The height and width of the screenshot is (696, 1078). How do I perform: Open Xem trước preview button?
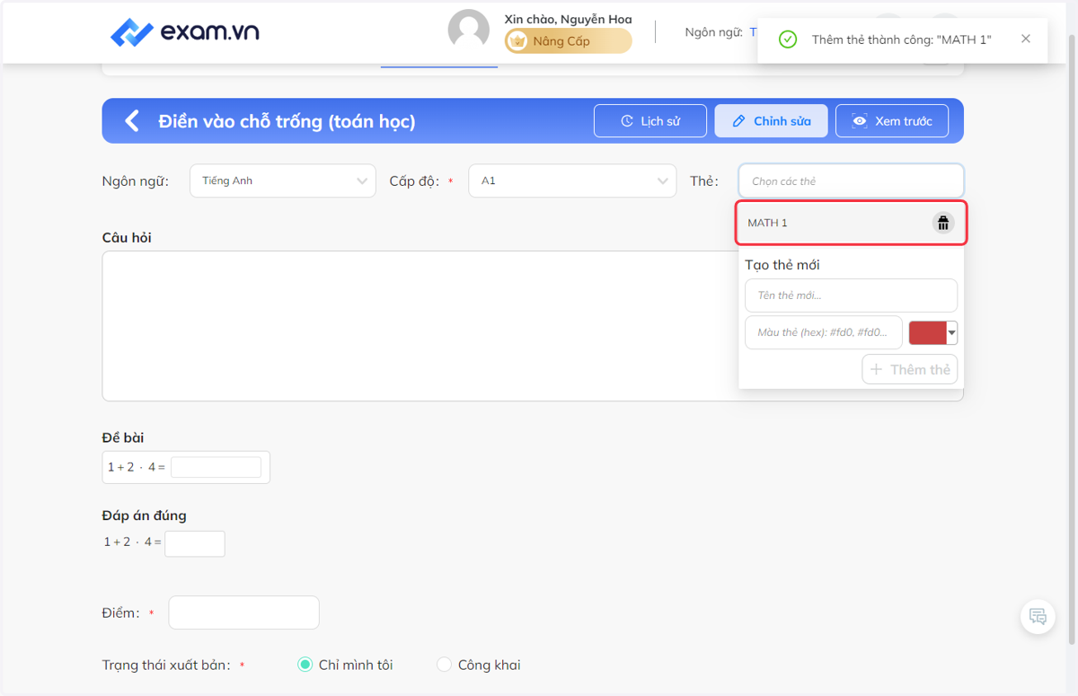click(x=892, y=121)
